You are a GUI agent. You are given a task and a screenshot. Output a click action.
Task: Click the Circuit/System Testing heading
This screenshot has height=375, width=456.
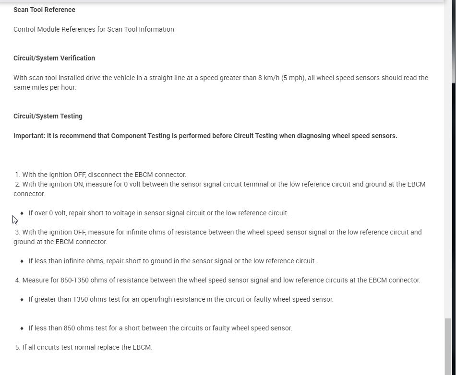(48, 116)
